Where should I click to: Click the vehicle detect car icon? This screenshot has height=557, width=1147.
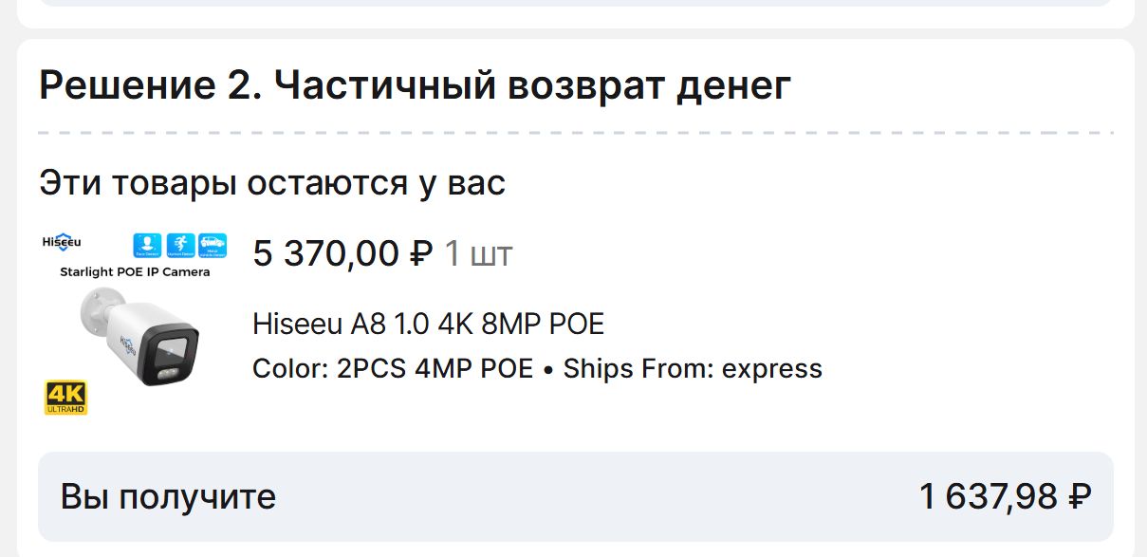point(213,245)
